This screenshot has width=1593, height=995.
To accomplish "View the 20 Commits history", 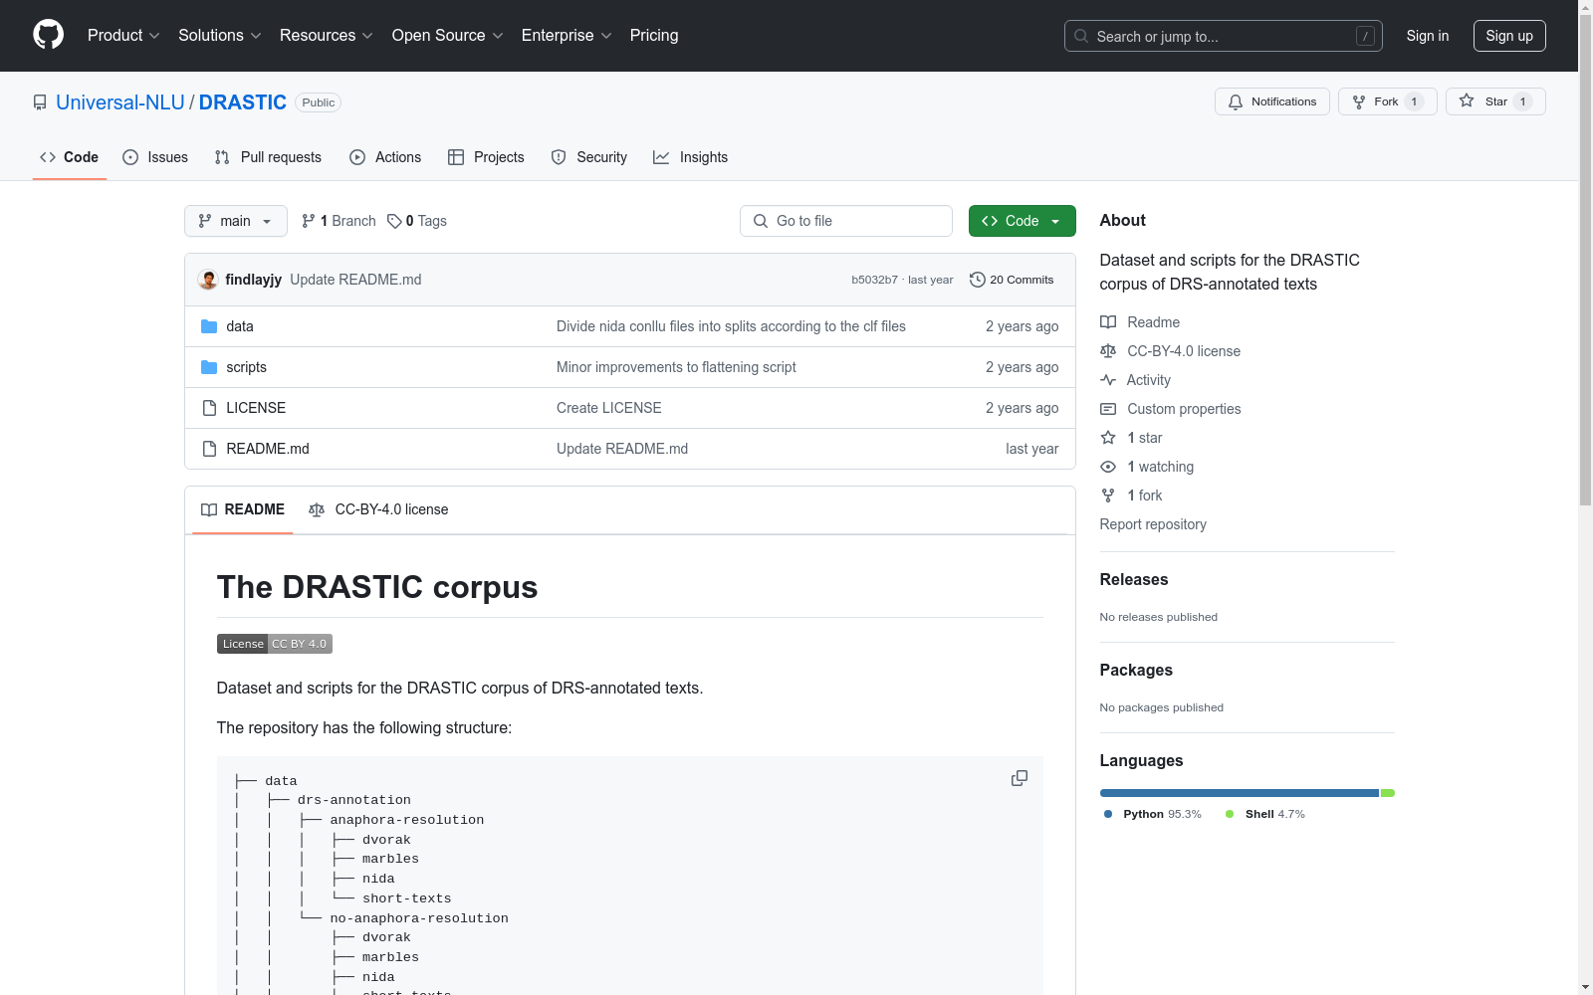I will click(x=1012, y=280).
